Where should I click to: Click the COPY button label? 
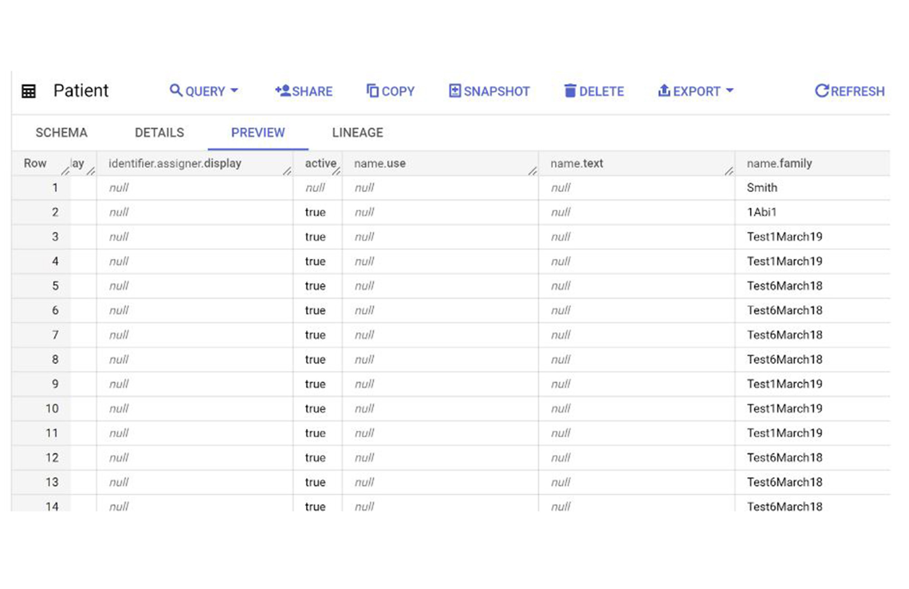coord(398,91)
